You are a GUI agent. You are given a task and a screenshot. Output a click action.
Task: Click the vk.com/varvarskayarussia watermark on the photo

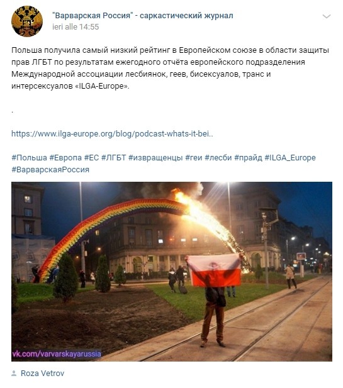(57, 353)
